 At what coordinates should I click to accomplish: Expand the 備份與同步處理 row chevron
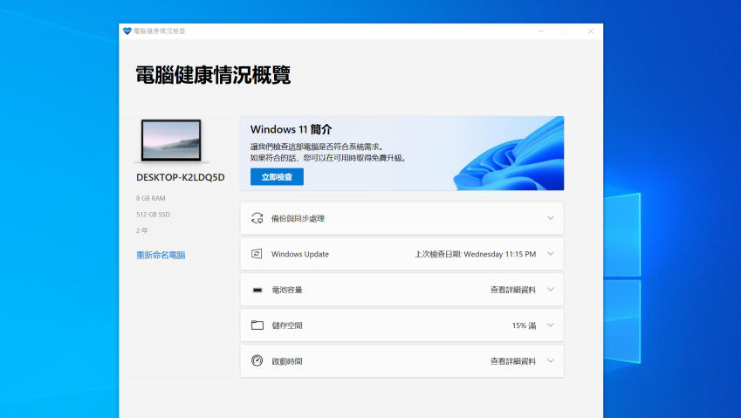coord(551,218)
